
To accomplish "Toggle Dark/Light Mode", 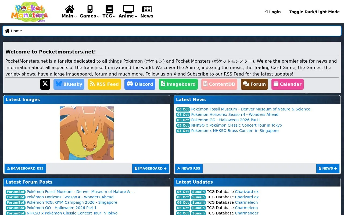I will [314, 12].
